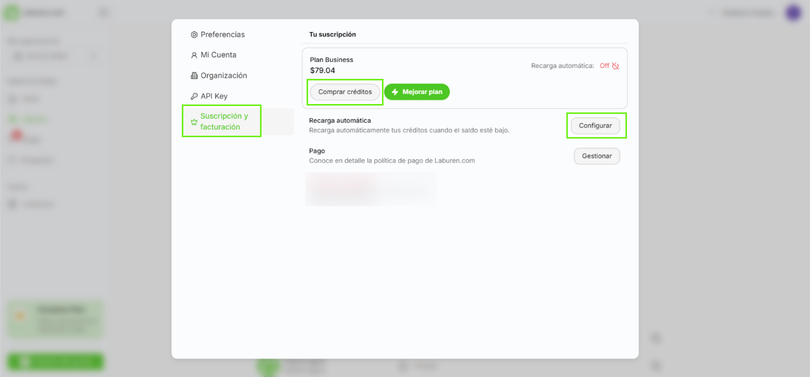
Task: Expand the organization selector in the left sidebar
Action: 55,56
